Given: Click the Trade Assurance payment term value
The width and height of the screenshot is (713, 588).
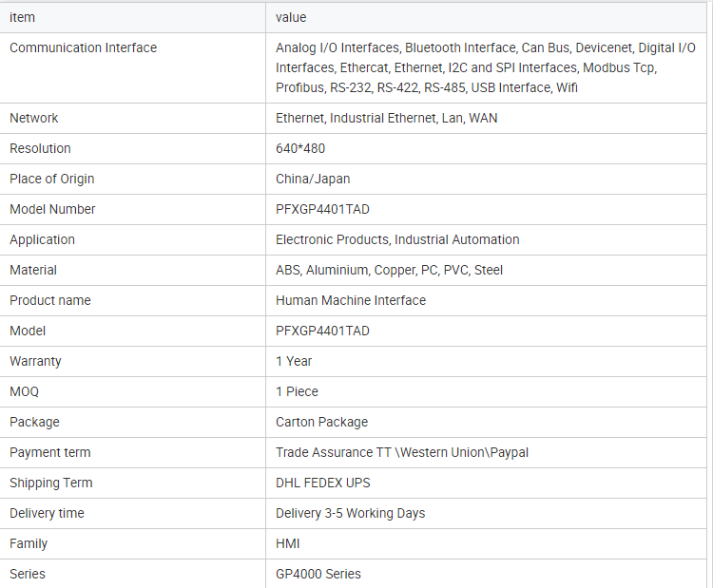Looking at the screenshot, I should [x=402, y=452].
